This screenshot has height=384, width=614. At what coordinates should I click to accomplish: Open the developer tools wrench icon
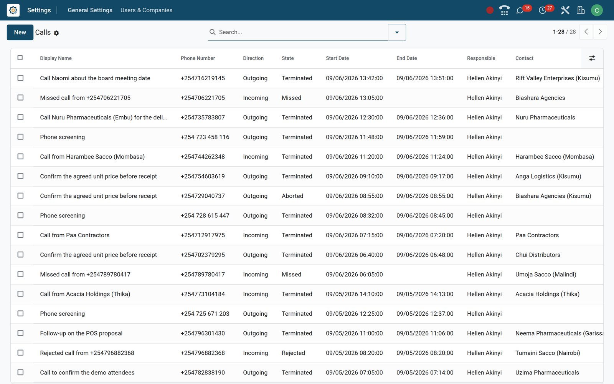point(565,10)
